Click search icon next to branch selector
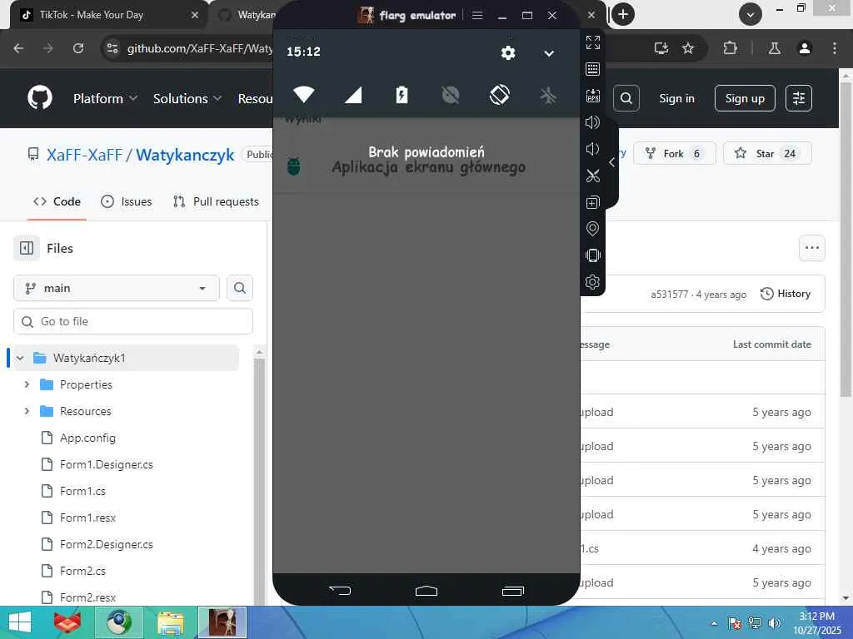The image size is (853, 639). tap(240, 288)
